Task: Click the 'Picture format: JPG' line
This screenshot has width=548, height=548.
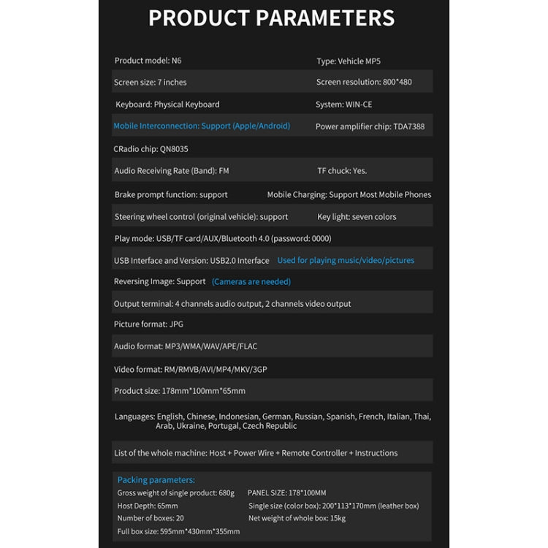Action: click(148, 324)
